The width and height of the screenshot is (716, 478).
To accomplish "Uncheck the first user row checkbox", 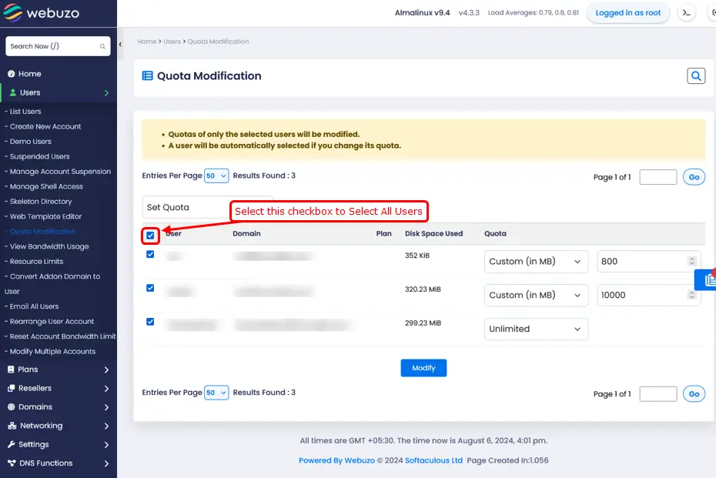I will [x=150, y=254].
